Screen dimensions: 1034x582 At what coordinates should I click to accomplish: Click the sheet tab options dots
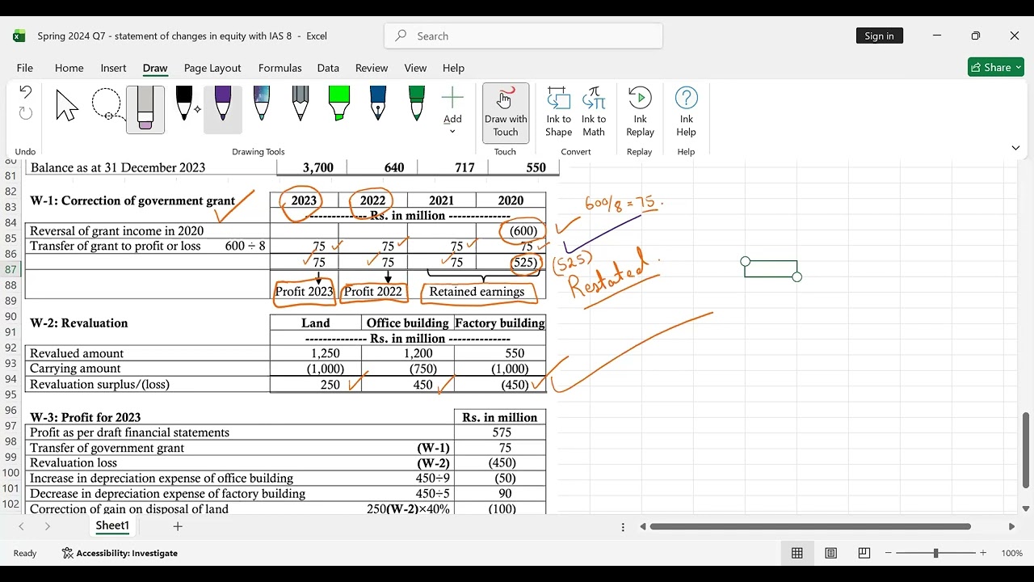click(623, 526)
